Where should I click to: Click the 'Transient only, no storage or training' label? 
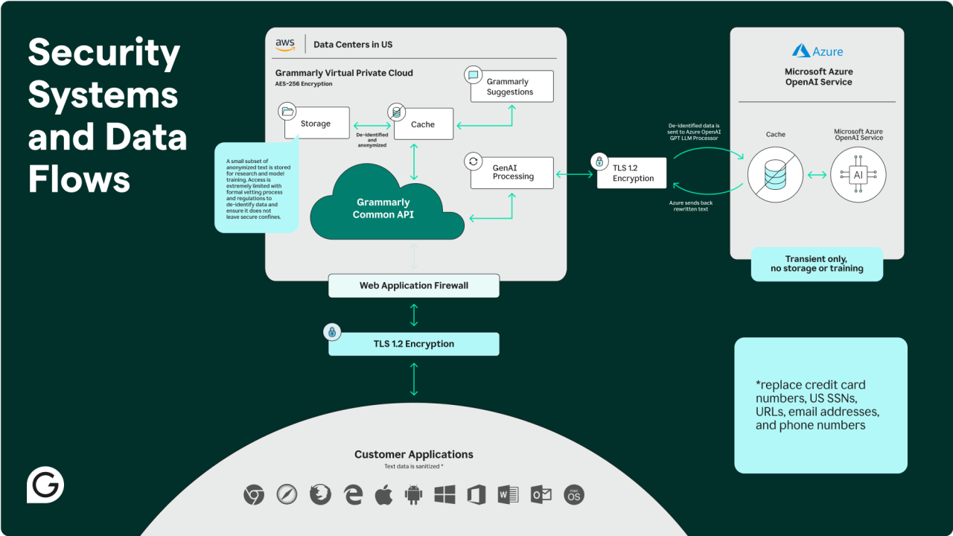point(817,264)
